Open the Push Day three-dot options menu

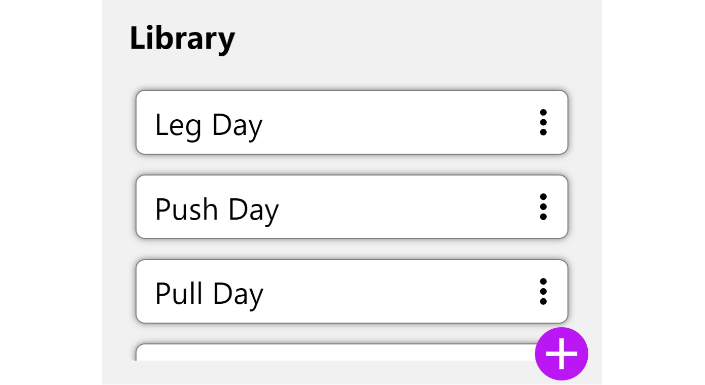click(x=543, y=207)
